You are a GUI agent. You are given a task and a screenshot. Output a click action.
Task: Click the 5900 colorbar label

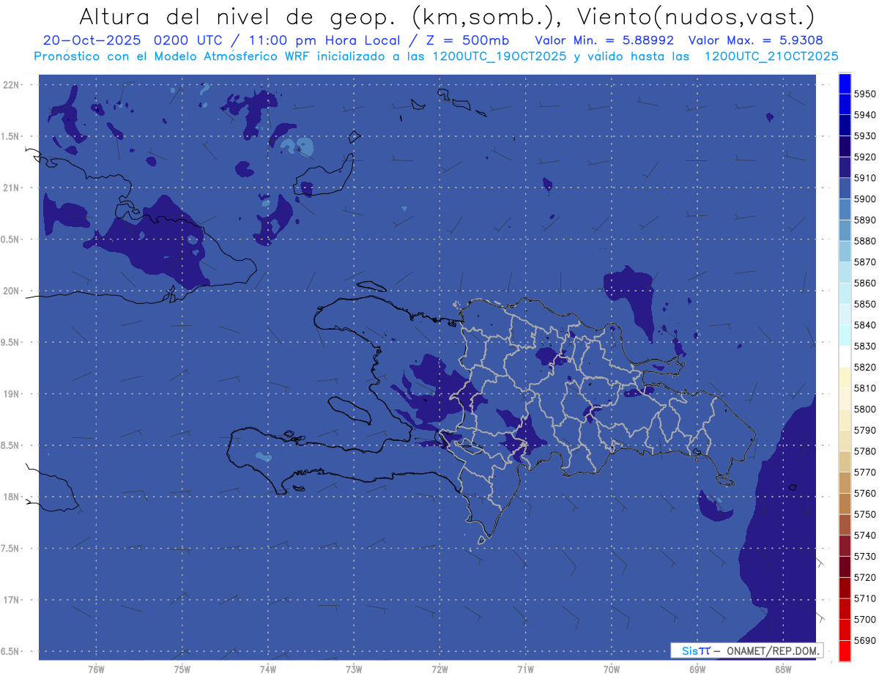(865, 199)
